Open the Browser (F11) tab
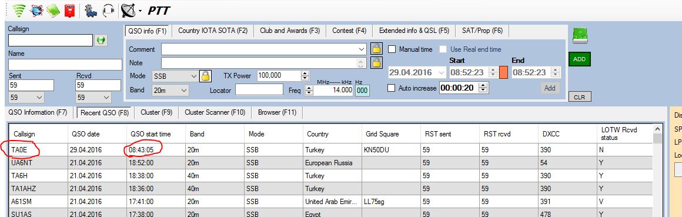The image size is (682, 217). click(x=277, y=112)
